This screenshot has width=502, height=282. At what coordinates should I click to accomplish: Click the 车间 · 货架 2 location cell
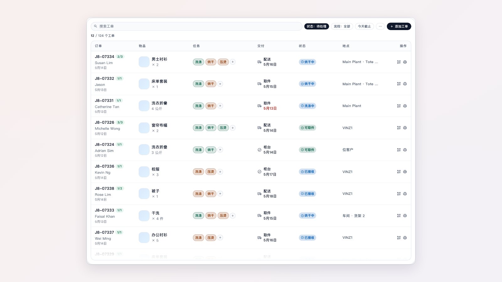pos(354,216)
